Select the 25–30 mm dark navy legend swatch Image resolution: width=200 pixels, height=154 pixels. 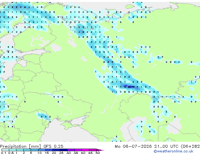[x=63, y=150]
